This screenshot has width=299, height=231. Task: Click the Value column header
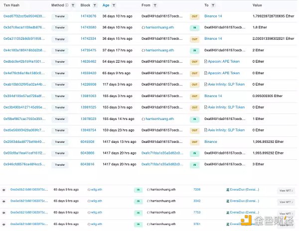click(x=257, y=5)
